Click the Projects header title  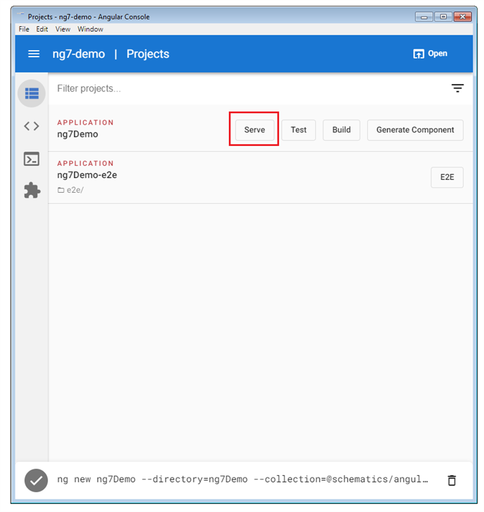click(x=148, y=54)
